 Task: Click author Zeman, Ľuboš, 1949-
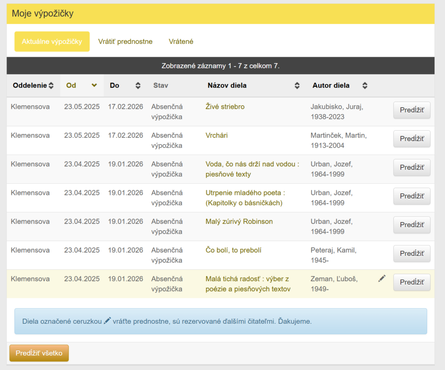coord(334,284)
